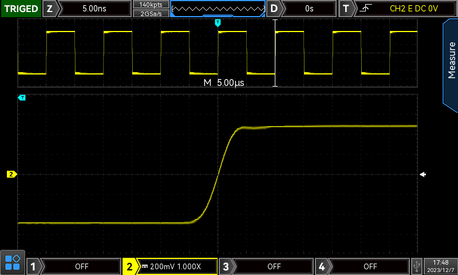Click the USB storage status icon
Viewport: 458px width, 275px height.
[x=418, y=266]
